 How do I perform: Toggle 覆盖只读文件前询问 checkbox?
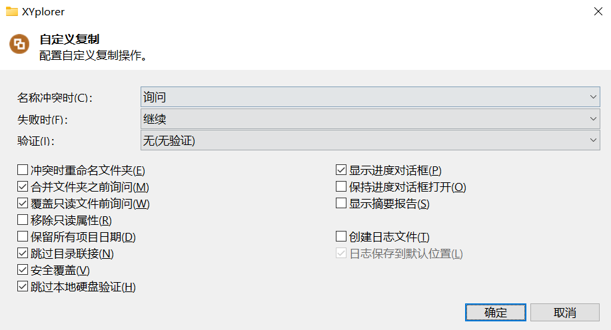[x=23, y=203]
